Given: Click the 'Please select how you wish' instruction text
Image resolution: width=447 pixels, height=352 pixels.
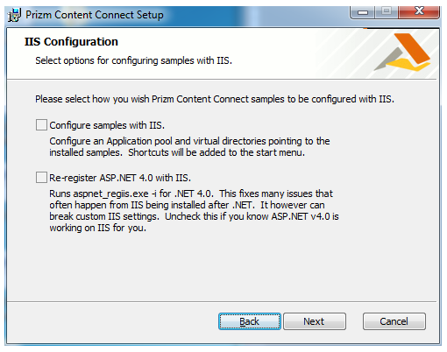Looking at the screenshot, I should [x=215, y=99].
